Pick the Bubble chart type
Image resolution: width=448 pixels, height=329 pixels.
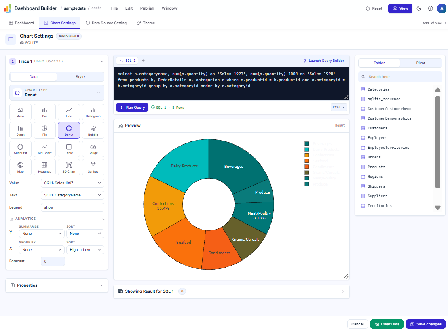tap(93, 131)
